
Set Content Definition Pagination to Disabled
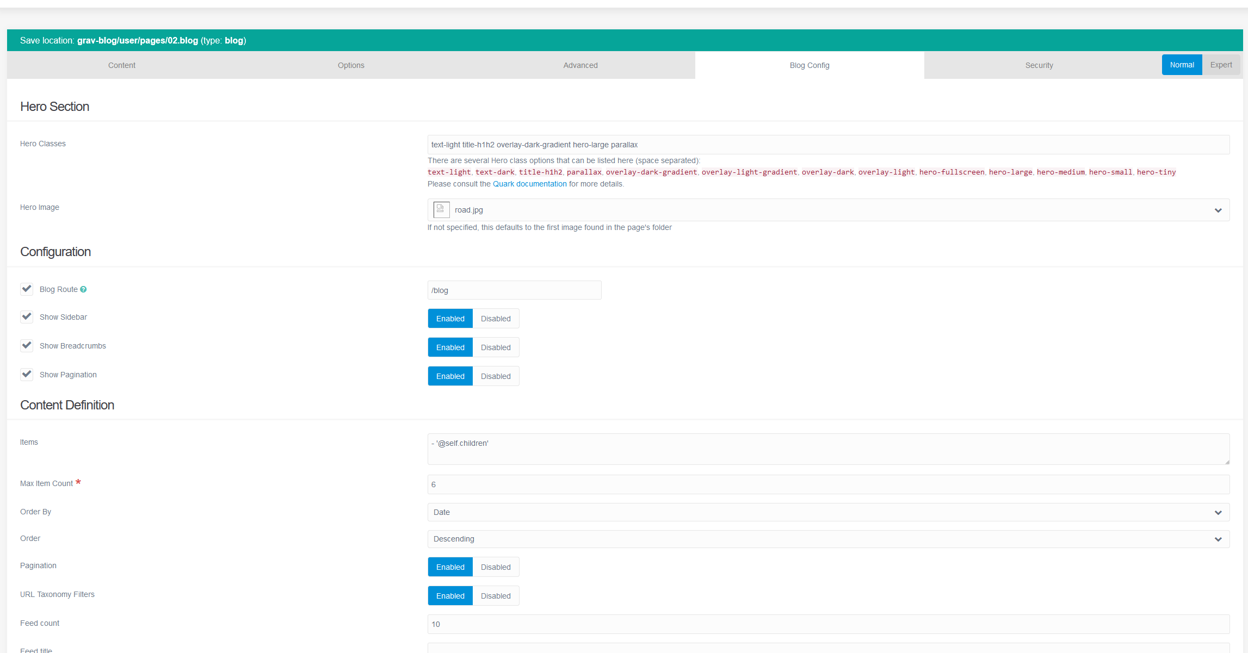point(496,567)
